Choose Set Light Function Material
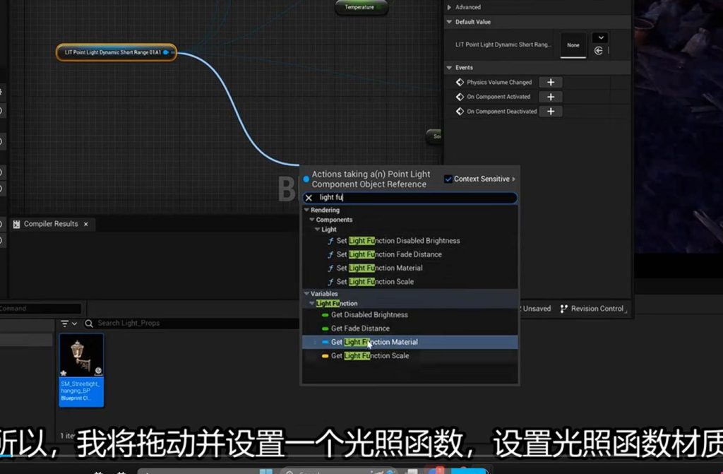 coord(379,268)
